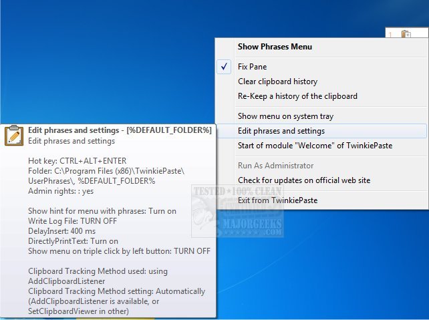Click the DirectlyPrintText Turn on line
Screen dimensions: 429x320
(x=73, y=241)
